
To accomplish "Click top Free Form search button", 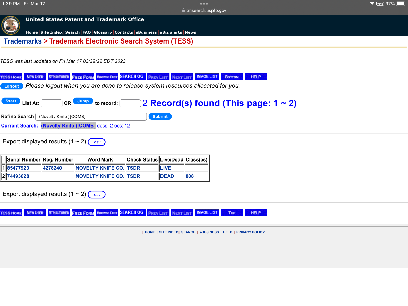I will 83,77.
